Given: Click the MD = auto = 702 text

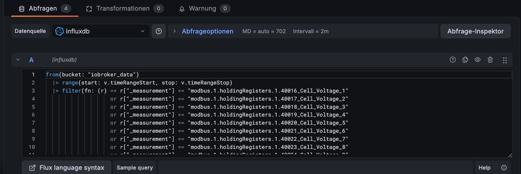Looking at the screenshot, I should pyautogui.click(x=264, y=31).
